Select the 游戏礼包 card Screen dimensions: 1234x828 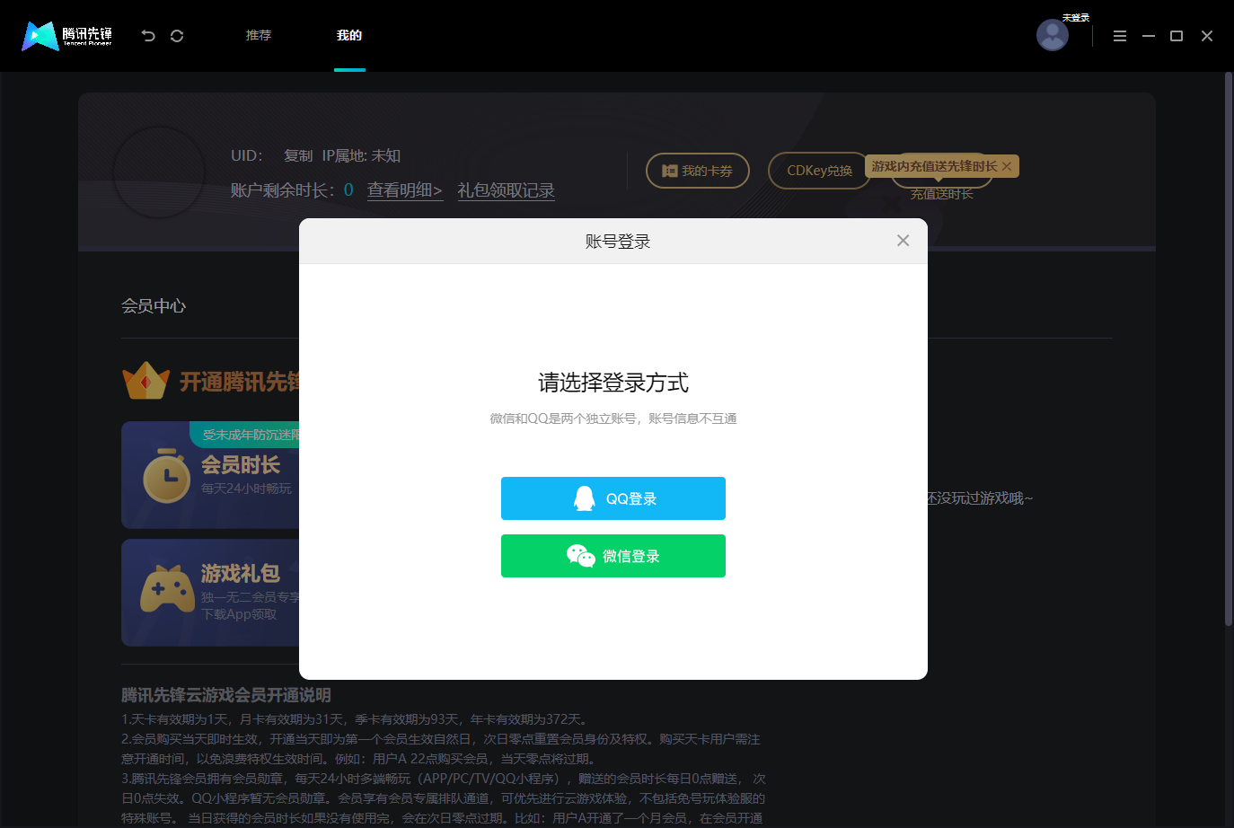click(210, 593)
